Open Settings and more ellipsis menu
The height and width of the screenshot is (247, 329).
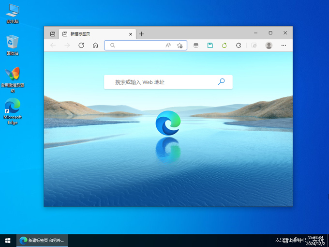(284, 46)
